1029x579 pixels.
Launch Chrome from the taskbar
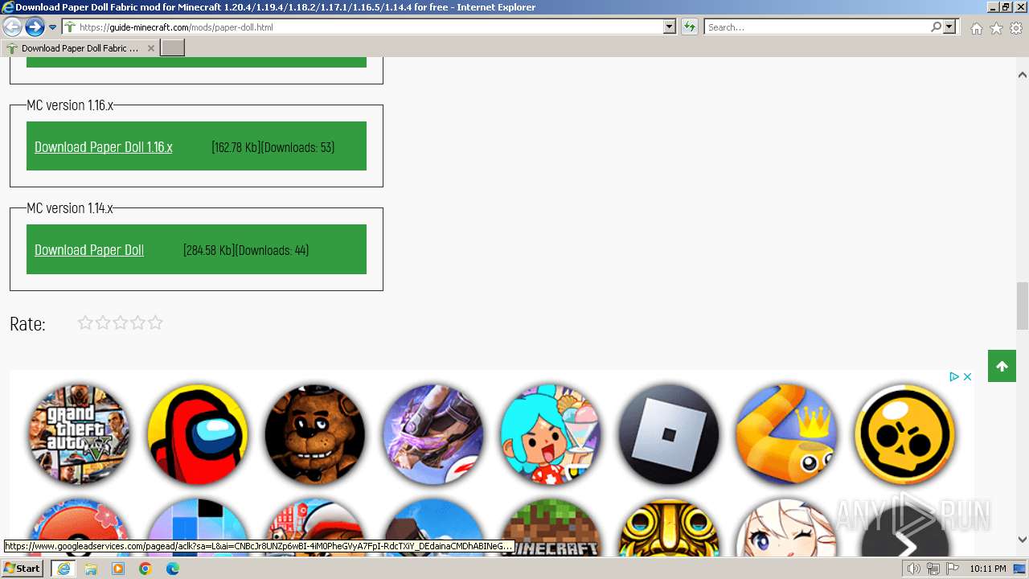(x=146, y=569)
